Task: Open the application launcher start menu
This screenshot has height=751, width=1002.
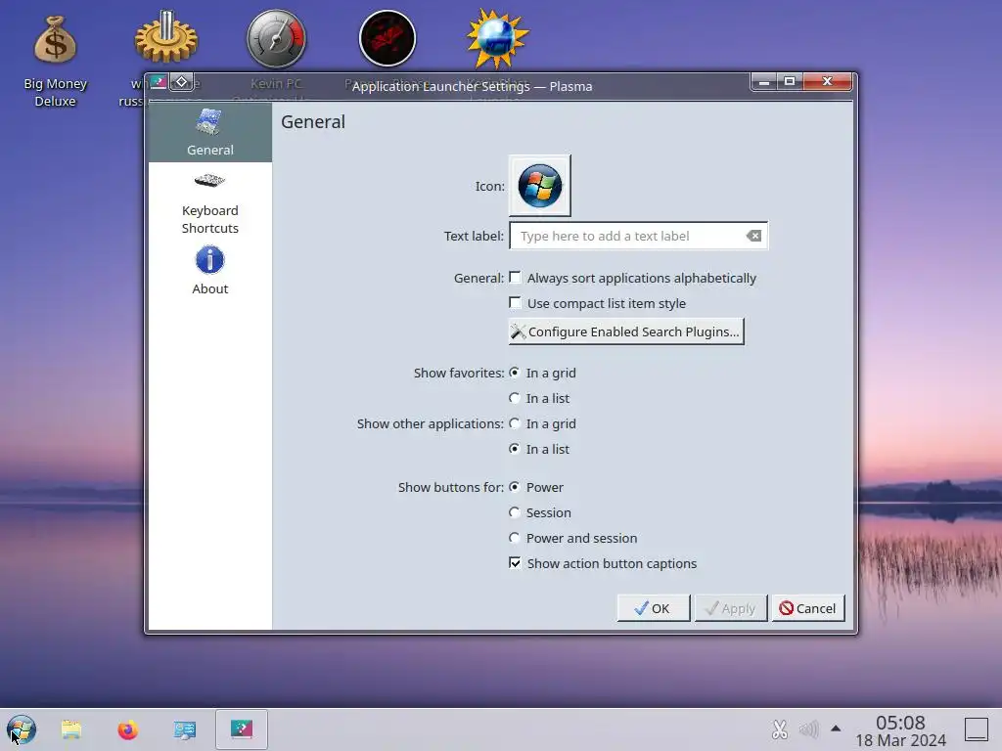Action: (x=22, y=729)
